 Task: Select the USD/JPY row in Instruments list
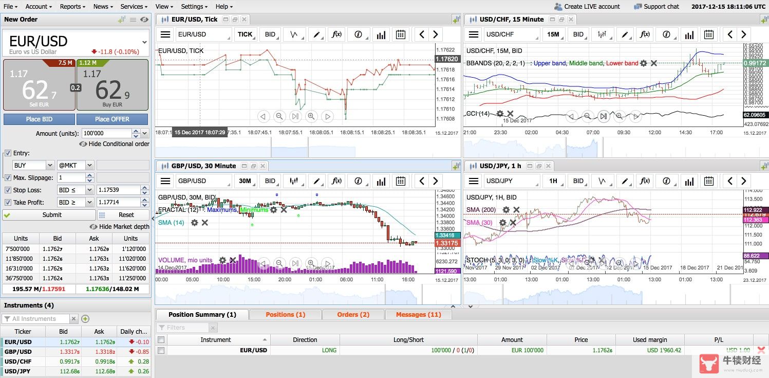click(x=76, y=371)
